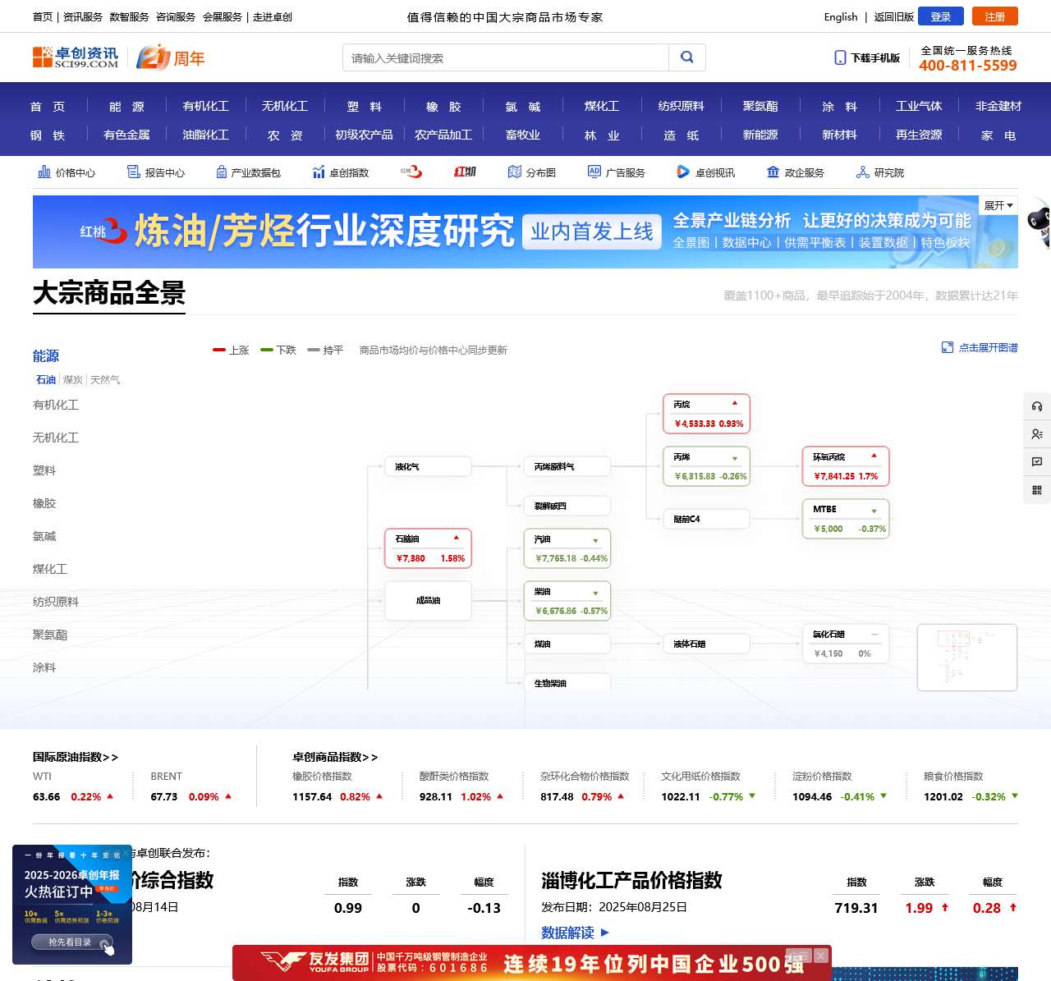Click the 广告服务 AD icon

618,172
